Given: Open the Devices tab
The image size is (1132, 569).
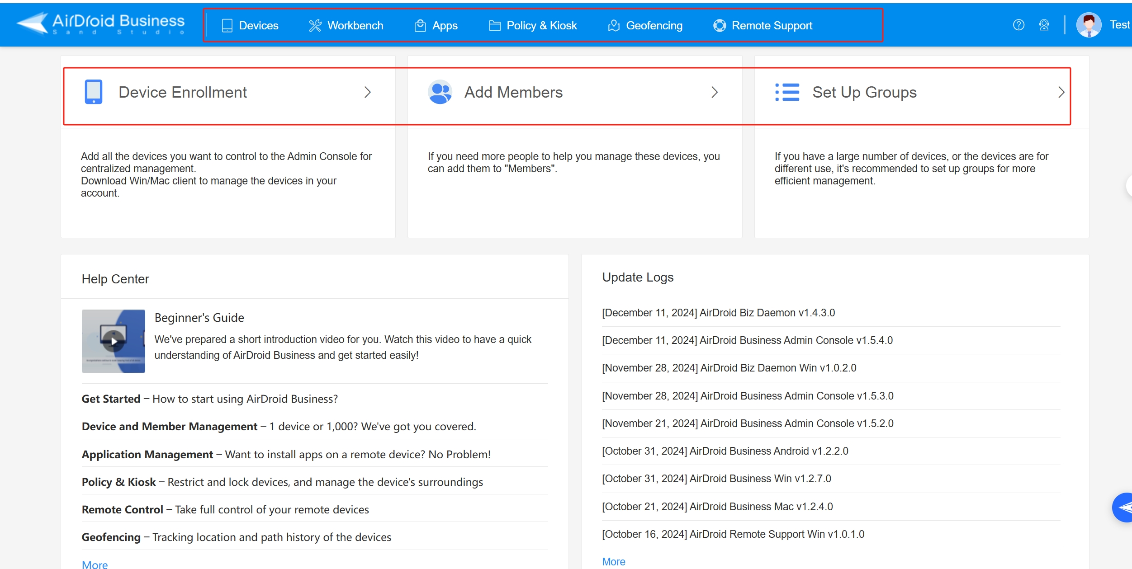Looking at the screenshot, I should click(x=258, y=25).
